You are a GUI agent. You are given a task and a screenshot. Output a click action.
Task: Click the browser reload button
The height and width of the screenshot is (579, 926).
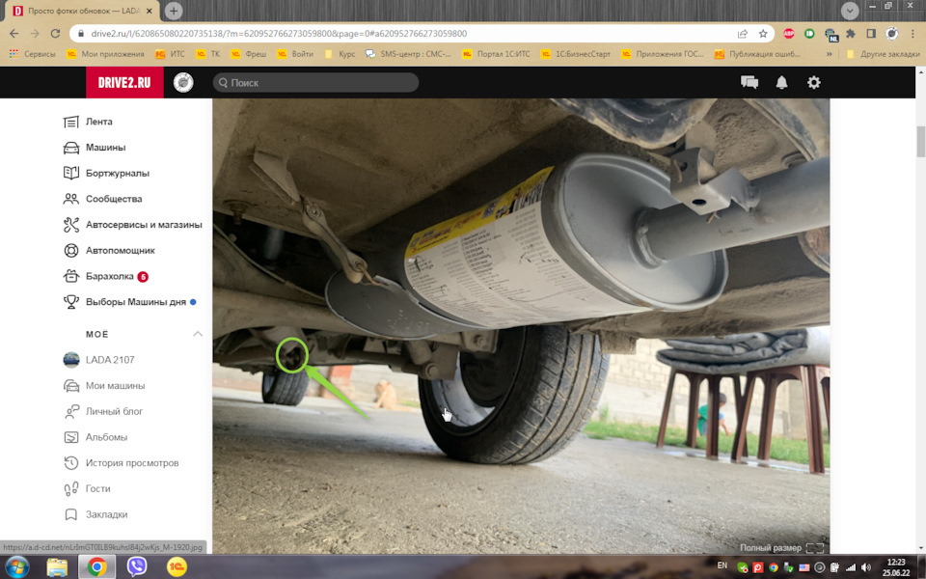point(57,33)
